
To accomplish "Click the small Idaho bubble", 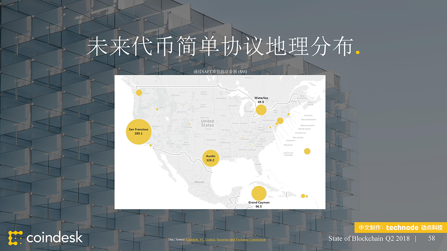I will [157, 109].
